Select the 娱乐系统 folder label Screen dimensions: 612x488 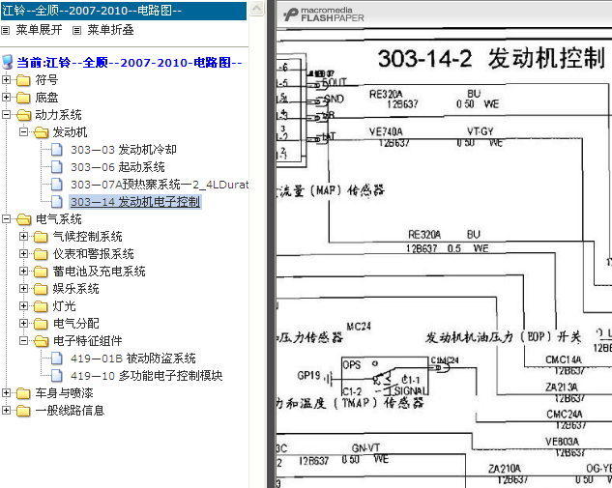point(75,288)
